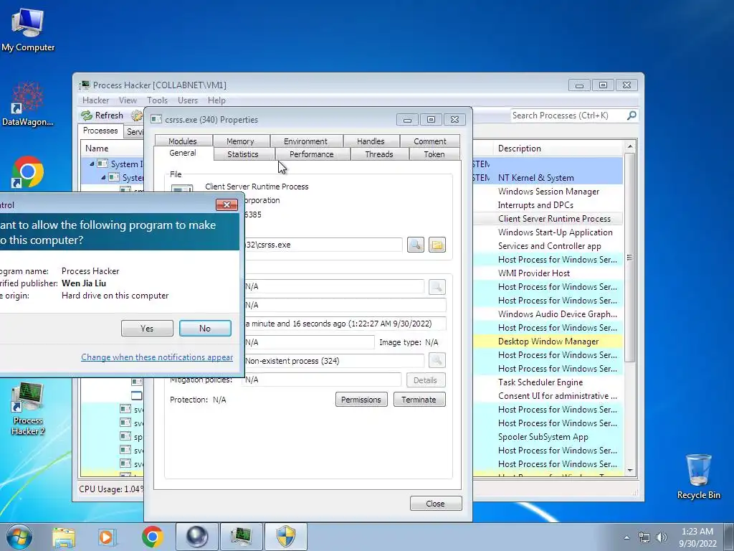Click the Search Processes input field

point(568,116)
